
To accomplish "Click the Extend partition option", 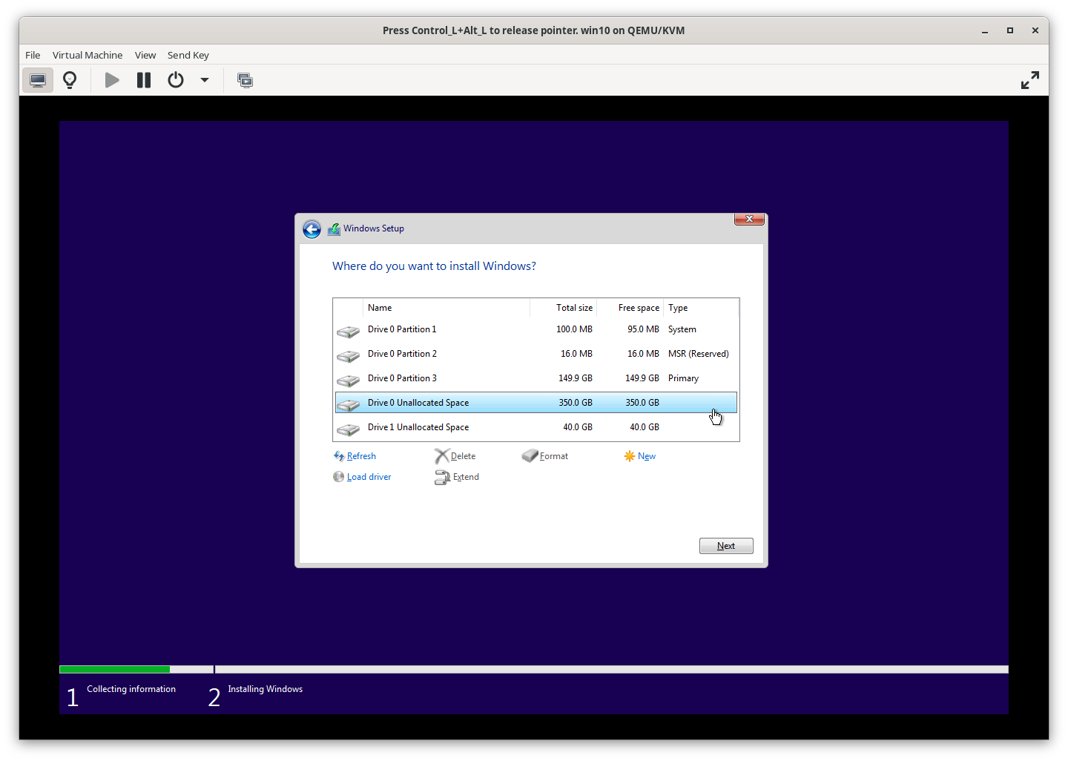I will pyautogui.click(x=466, y=477).
